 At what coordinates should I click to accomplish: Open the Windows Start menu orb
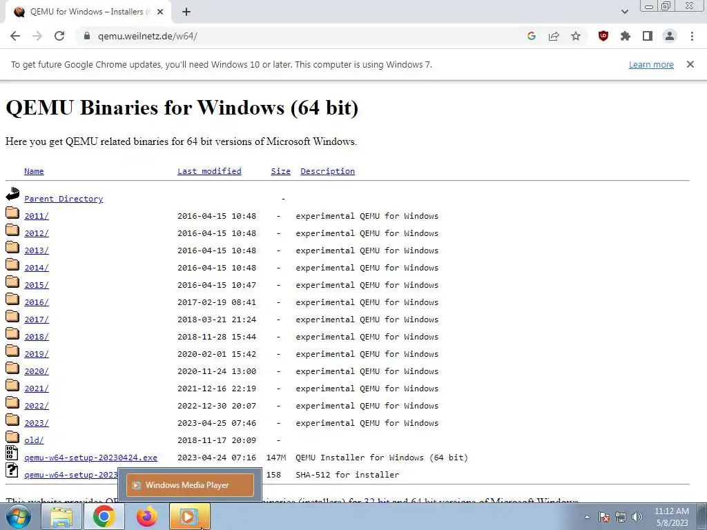click(19, 516)
